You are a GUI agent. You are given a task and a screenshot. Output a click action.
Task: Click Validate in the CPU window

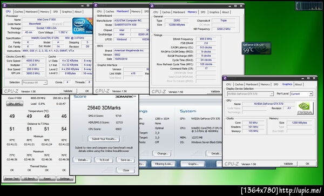click(68, 91)
